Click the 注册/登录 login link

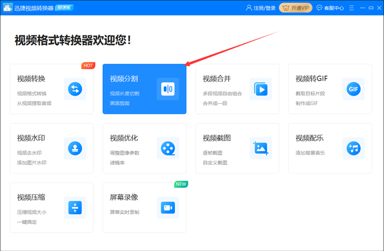261,8
